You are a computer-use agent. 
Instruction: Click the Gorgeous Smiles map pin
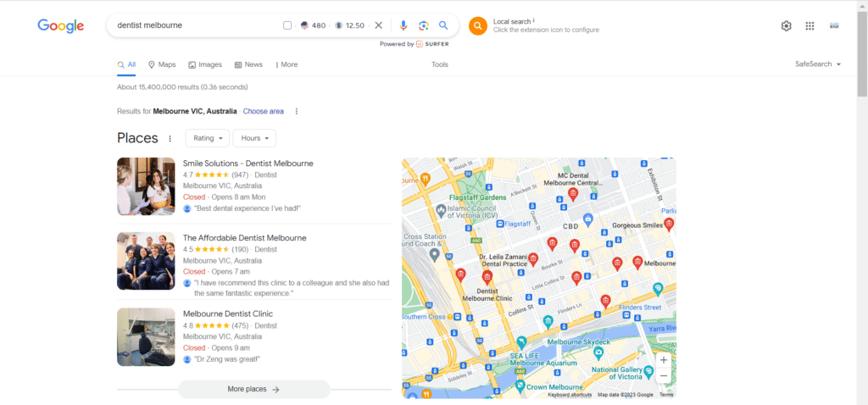[x=669, y=224]
